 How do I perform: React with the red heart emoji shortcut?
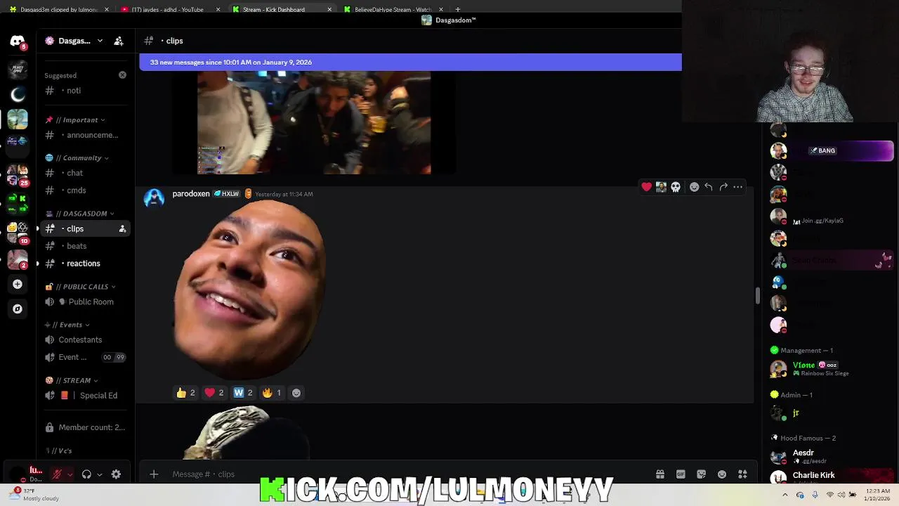click(x=646, y=187)
